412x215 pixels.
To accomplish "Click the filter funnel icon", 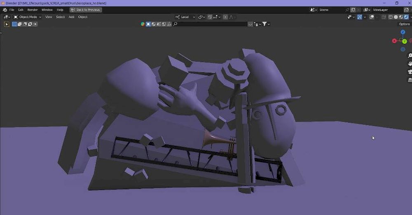I will pyautogui.click(x=265, y=24).
